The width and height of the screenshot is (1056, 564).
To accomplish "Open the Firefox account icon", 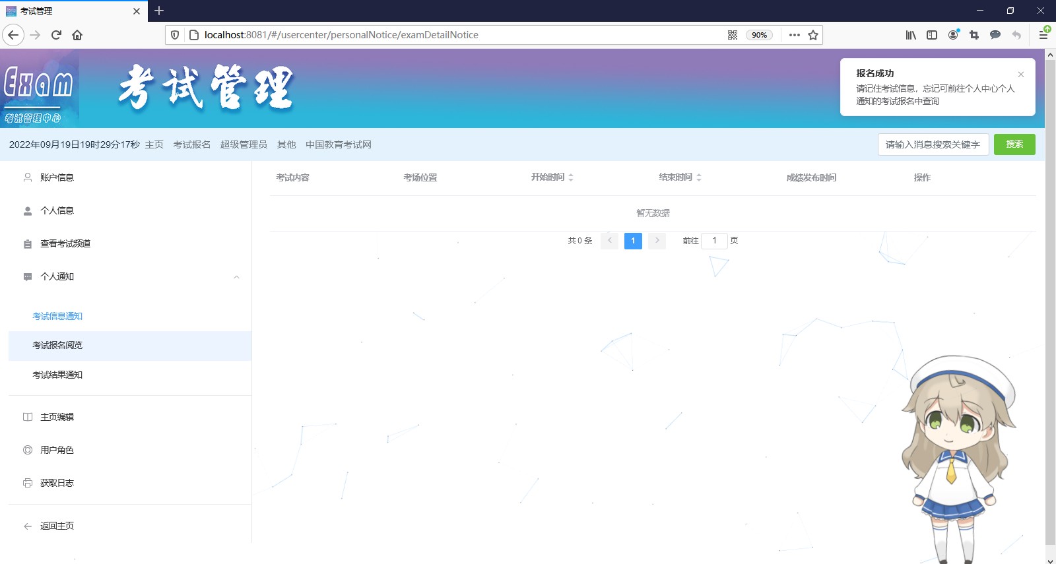I will click(953, 35).
